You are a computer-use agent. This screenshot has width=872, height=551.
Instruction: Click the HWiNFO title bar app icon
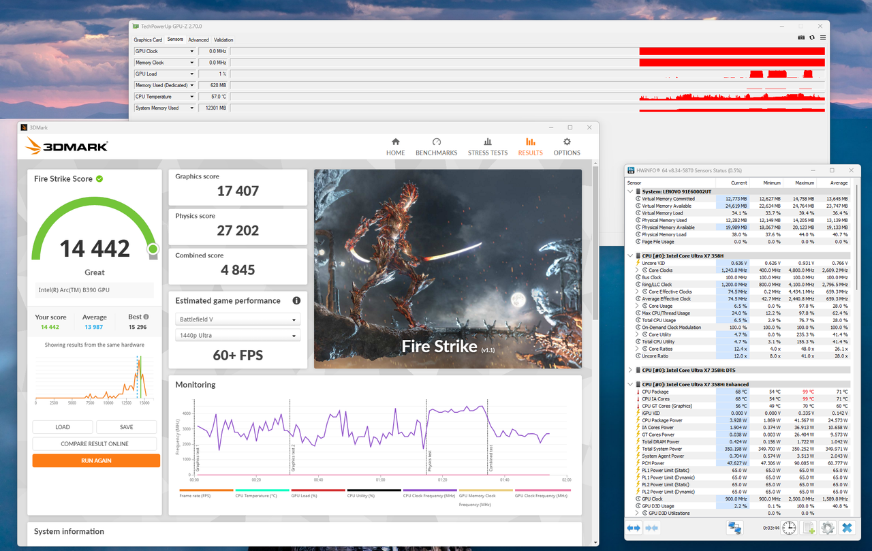[x=631, y=170]
